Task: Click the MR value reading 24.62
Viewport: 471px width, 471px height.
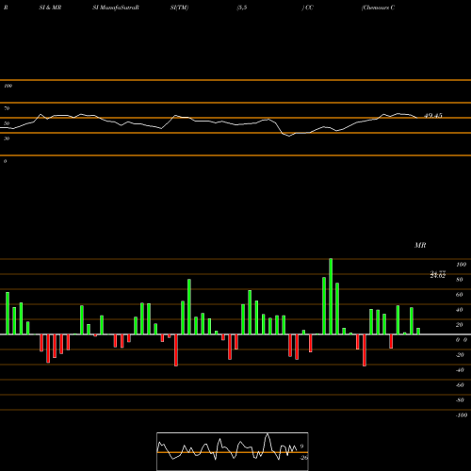Action: [438, 276]
